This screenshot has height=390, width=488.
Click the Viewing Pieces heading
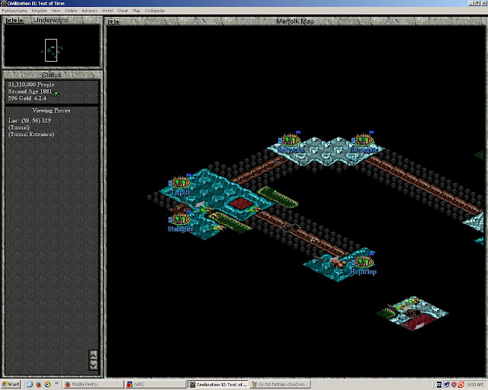[x=51, y=110]
